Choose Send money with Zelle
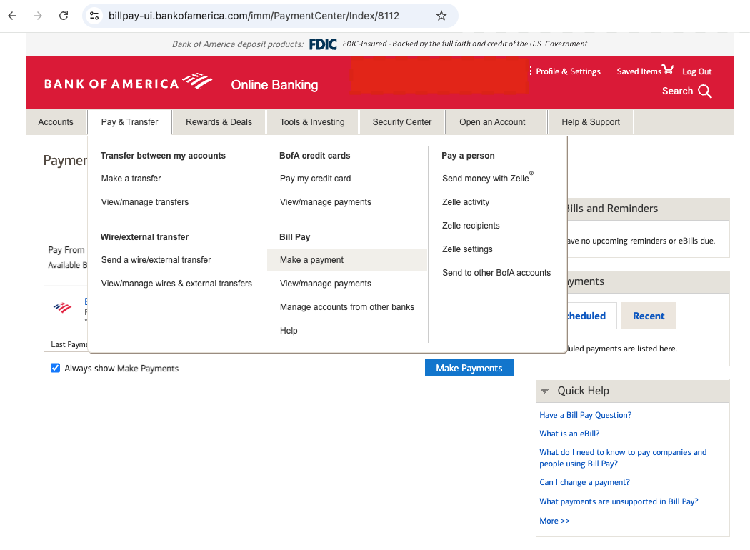Screen dimensions: 750x550 pos(484,178)
